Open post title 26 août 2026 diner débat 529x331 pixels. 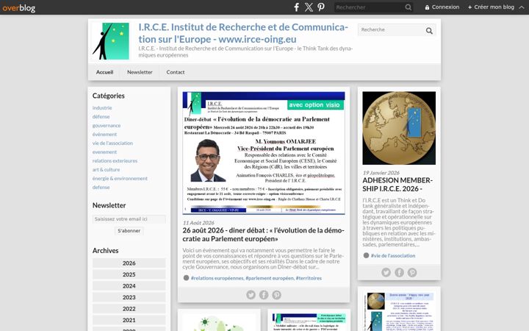264,235
